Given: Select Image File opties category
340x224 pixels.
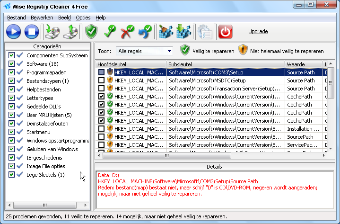Looking at the screenshot, I should 46,166.
